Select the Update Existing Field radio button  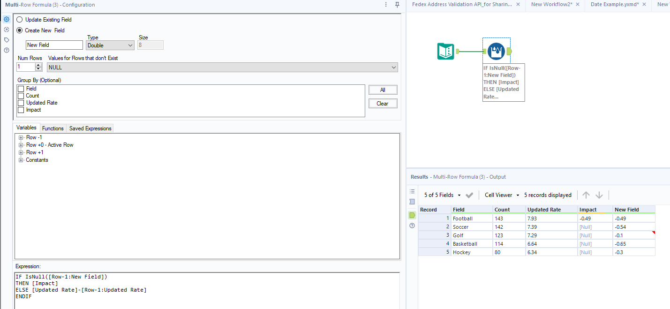19,20
